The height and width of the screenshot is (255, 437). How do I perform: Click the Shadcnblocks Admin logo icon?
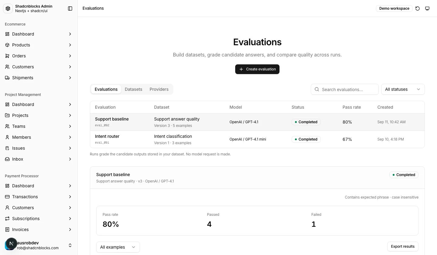[8, 8]
